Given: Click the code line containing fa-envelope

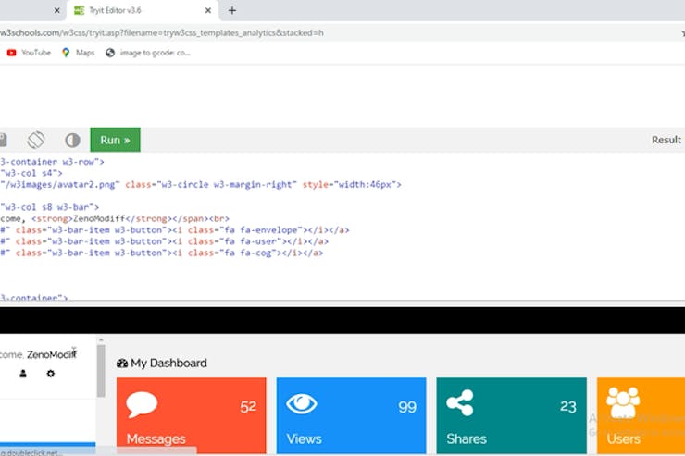Looking at the screenshot, I should point(175,230).
